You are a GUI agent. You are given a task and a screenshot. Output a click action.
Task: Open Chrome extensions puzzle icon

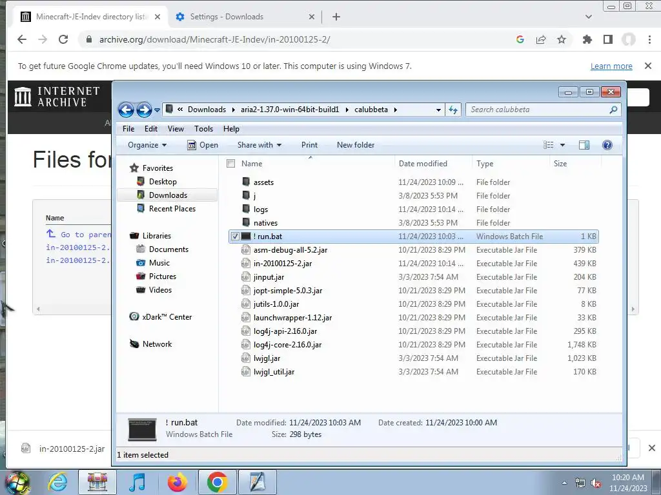[x=587, y=39]
